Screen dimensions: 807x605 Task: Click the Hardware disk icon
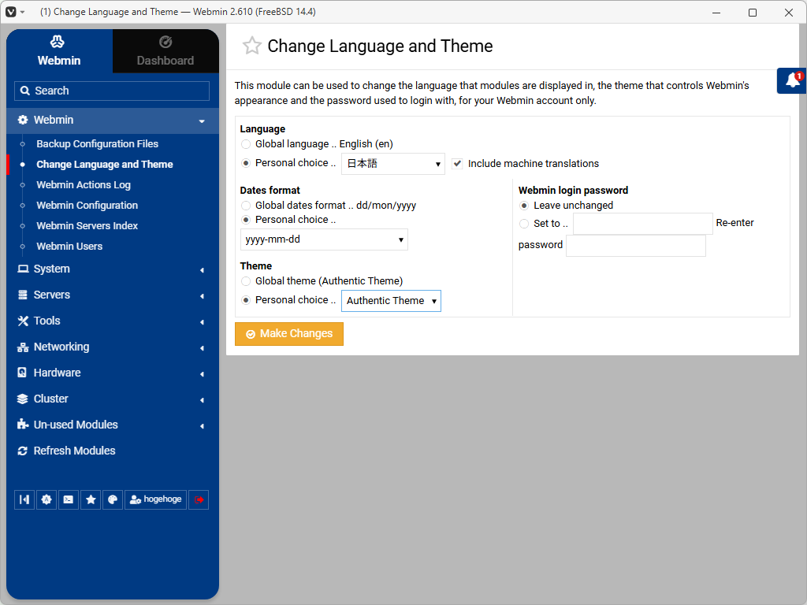click(22, 373)
